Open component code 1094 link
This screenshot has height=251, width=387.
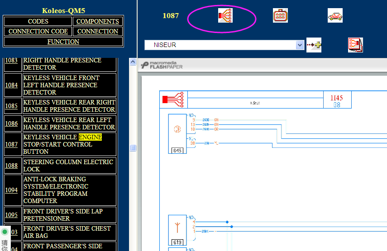tap(11, 190)
